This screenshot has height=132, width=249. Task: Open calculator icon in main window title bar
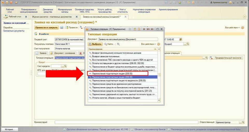pos(189,3)
